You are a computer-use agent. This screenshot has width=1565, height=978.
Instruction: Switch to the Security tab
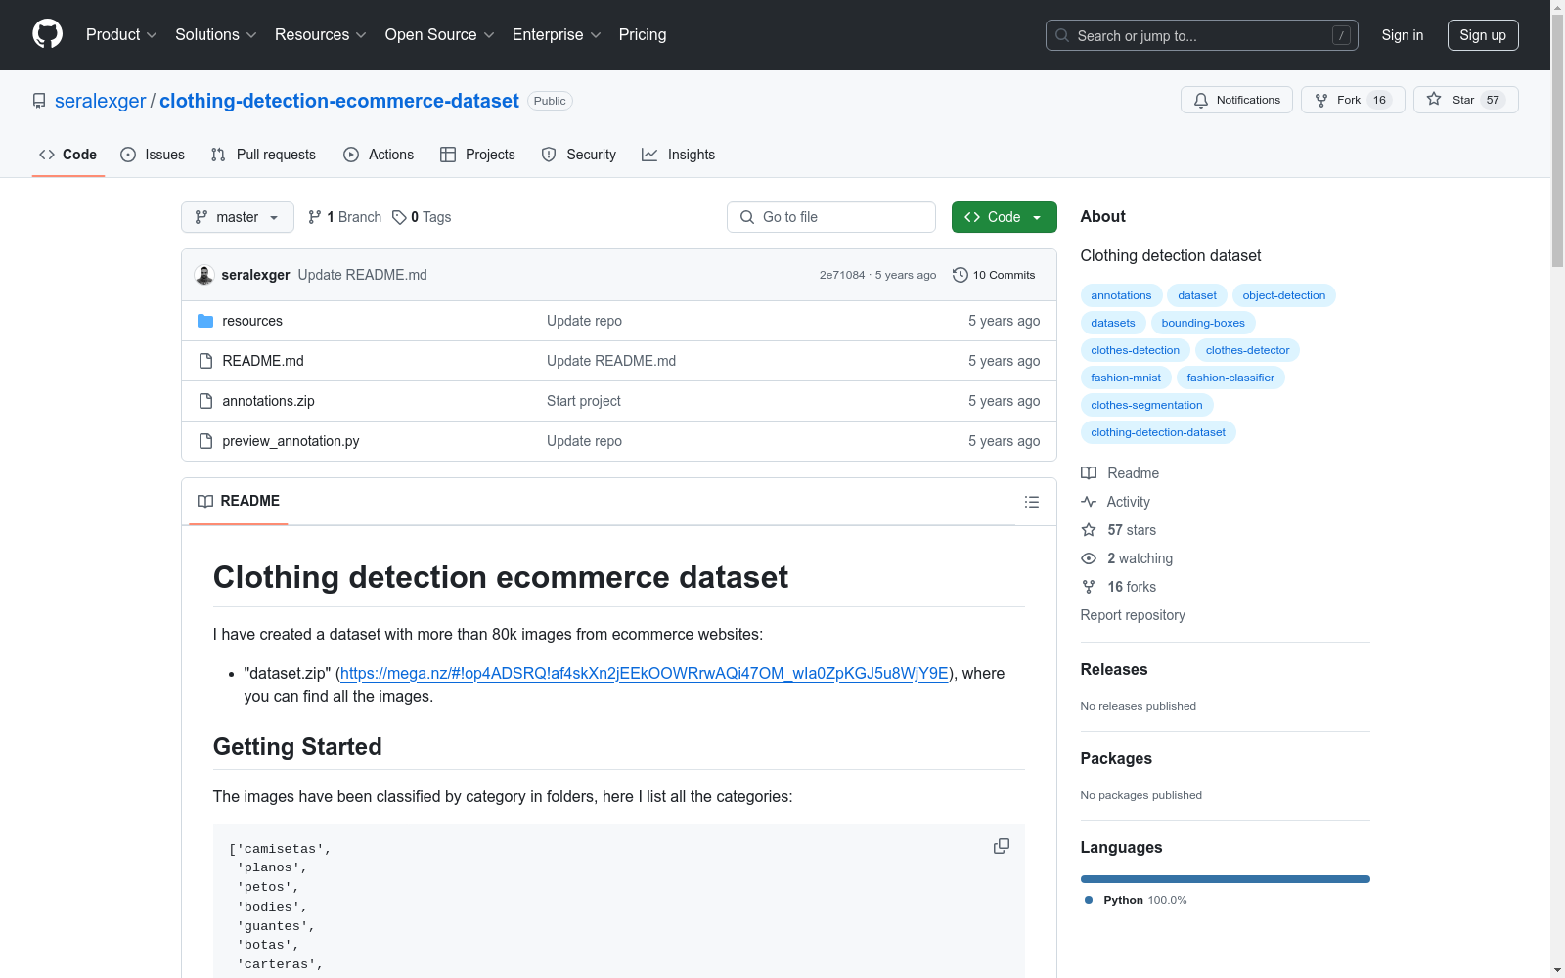pos(579,155)
